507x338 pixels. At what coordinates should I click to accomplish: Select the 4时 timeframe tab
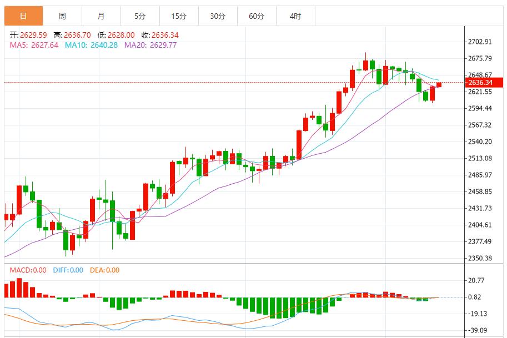coord(295,16)
